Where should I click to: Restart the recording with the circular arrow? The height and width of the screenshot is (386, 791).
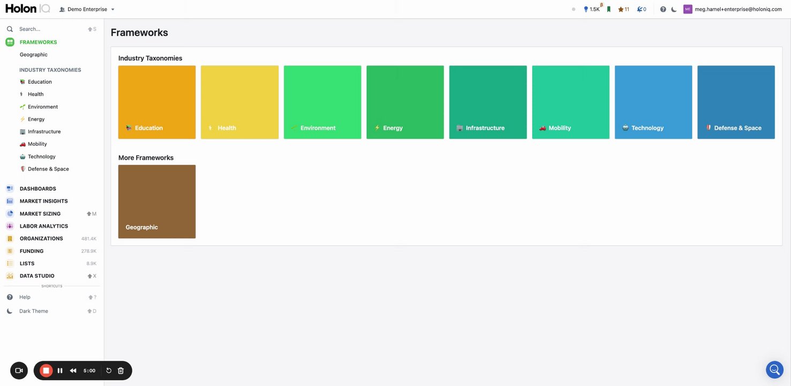click(109, 370)
